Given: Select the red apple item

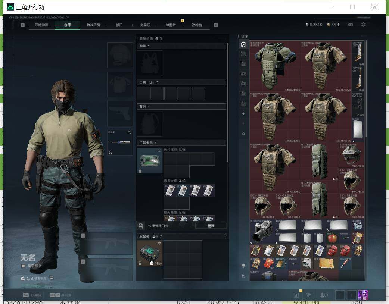Looking at the screenshot, I should click(x=332, y=238).
